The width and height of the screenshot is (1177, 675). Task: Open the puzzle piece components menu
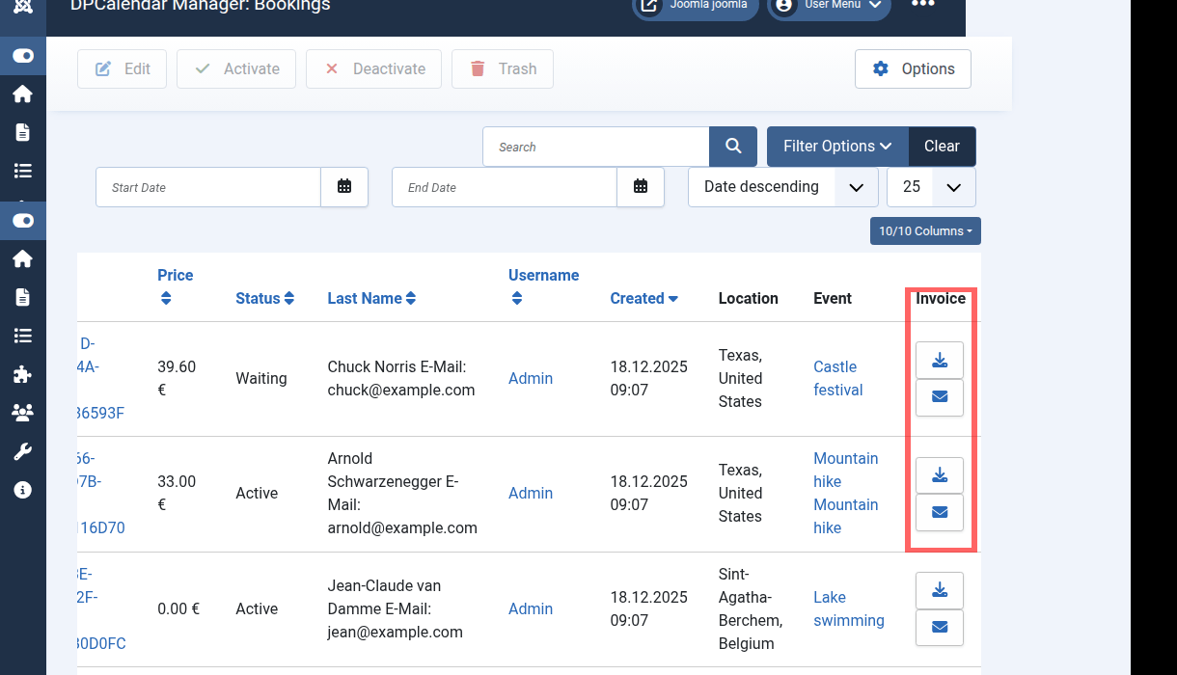[x=22, y=374]
